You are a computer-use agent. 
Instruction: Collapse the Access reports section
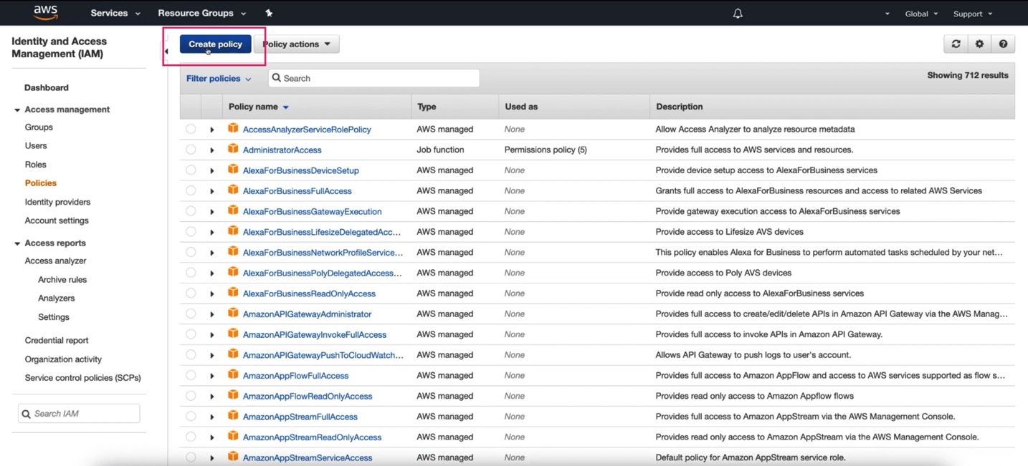tap(17, 243)
